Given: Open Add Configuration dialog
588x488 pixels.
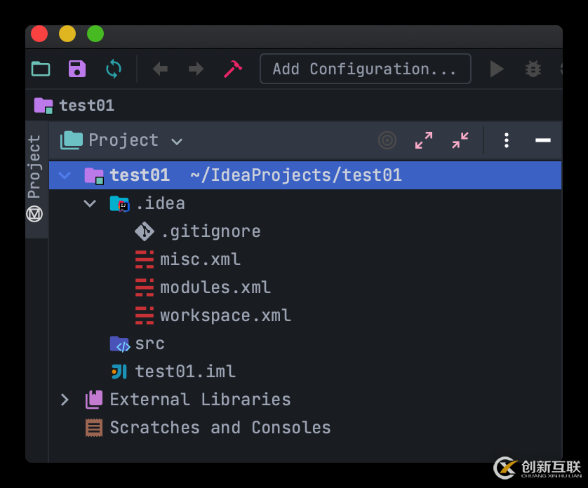Looking at the screenshot, I should pyautogui.click(x=365, y=68).
